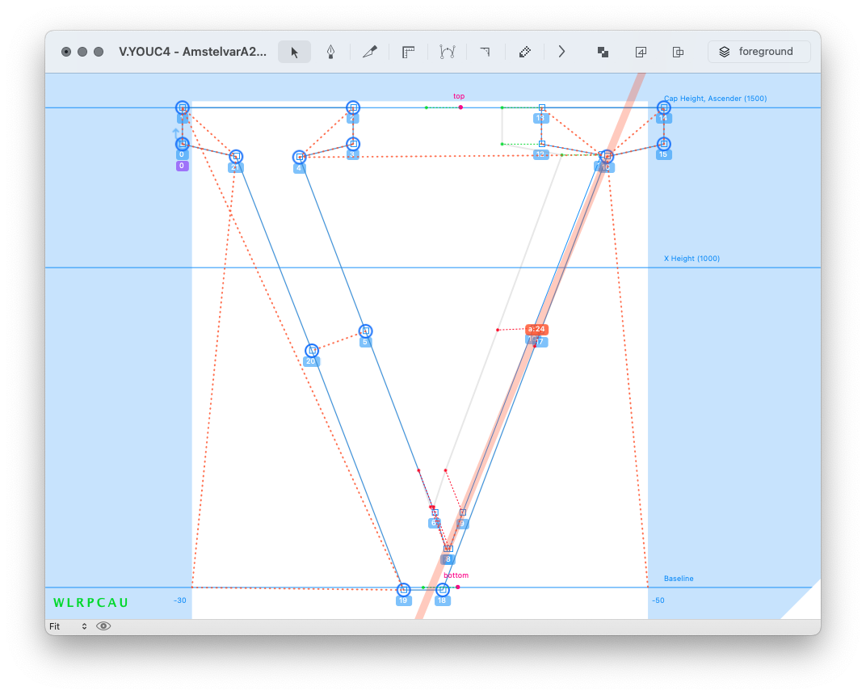The width and height of the screenshot is (866, 695).
Task: Select contour point 14 at cap height
Action: point(664,107)
